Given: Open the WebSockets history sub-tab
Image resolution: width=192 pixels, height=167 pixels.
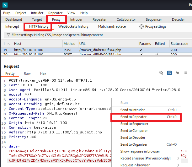Looking at the screenshot, I should (x=73, y=26).
